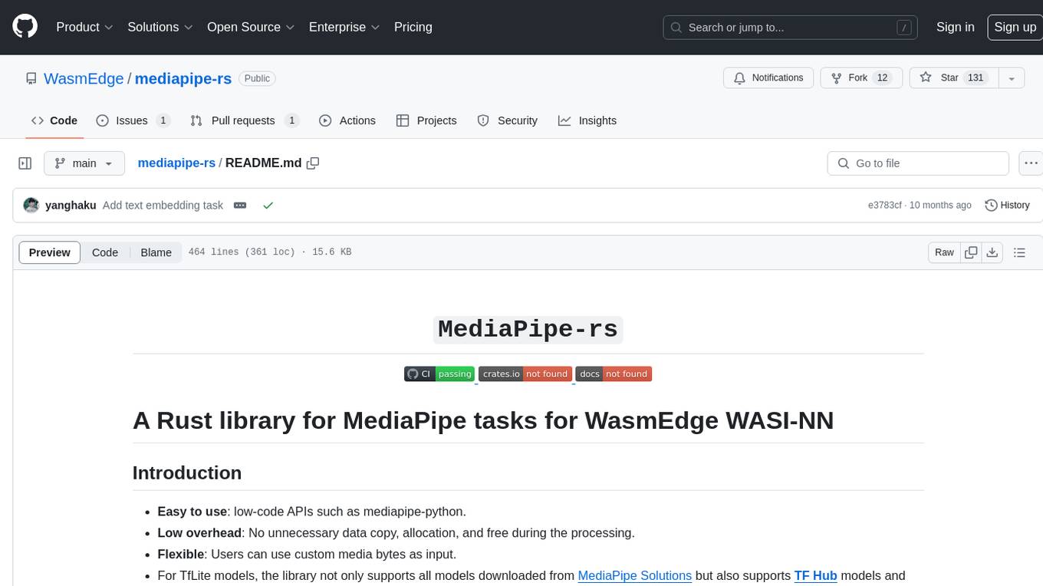Expand the Product menu
This screenshot has width=1043, height=586.
pos(84,27)
